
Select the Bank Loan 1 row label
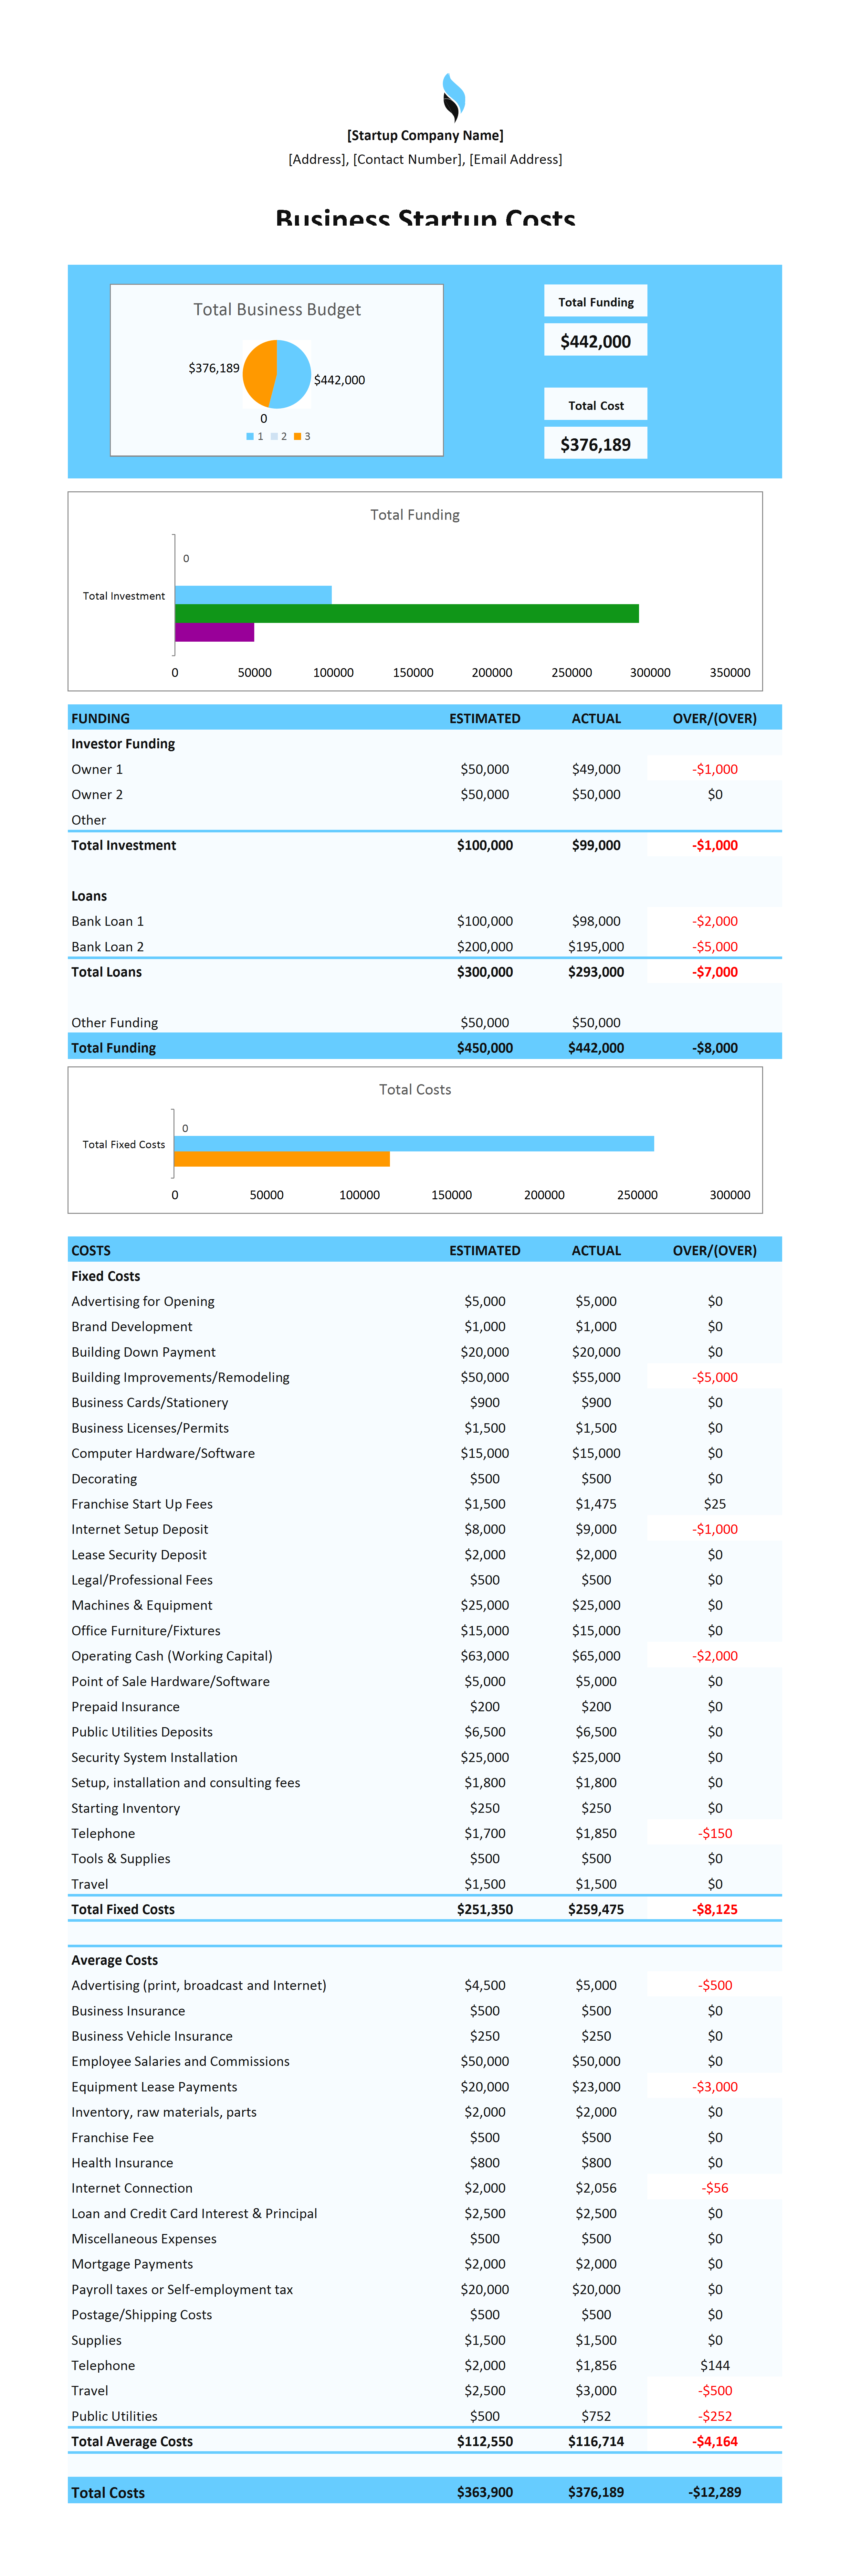click(x=107, y=921)
